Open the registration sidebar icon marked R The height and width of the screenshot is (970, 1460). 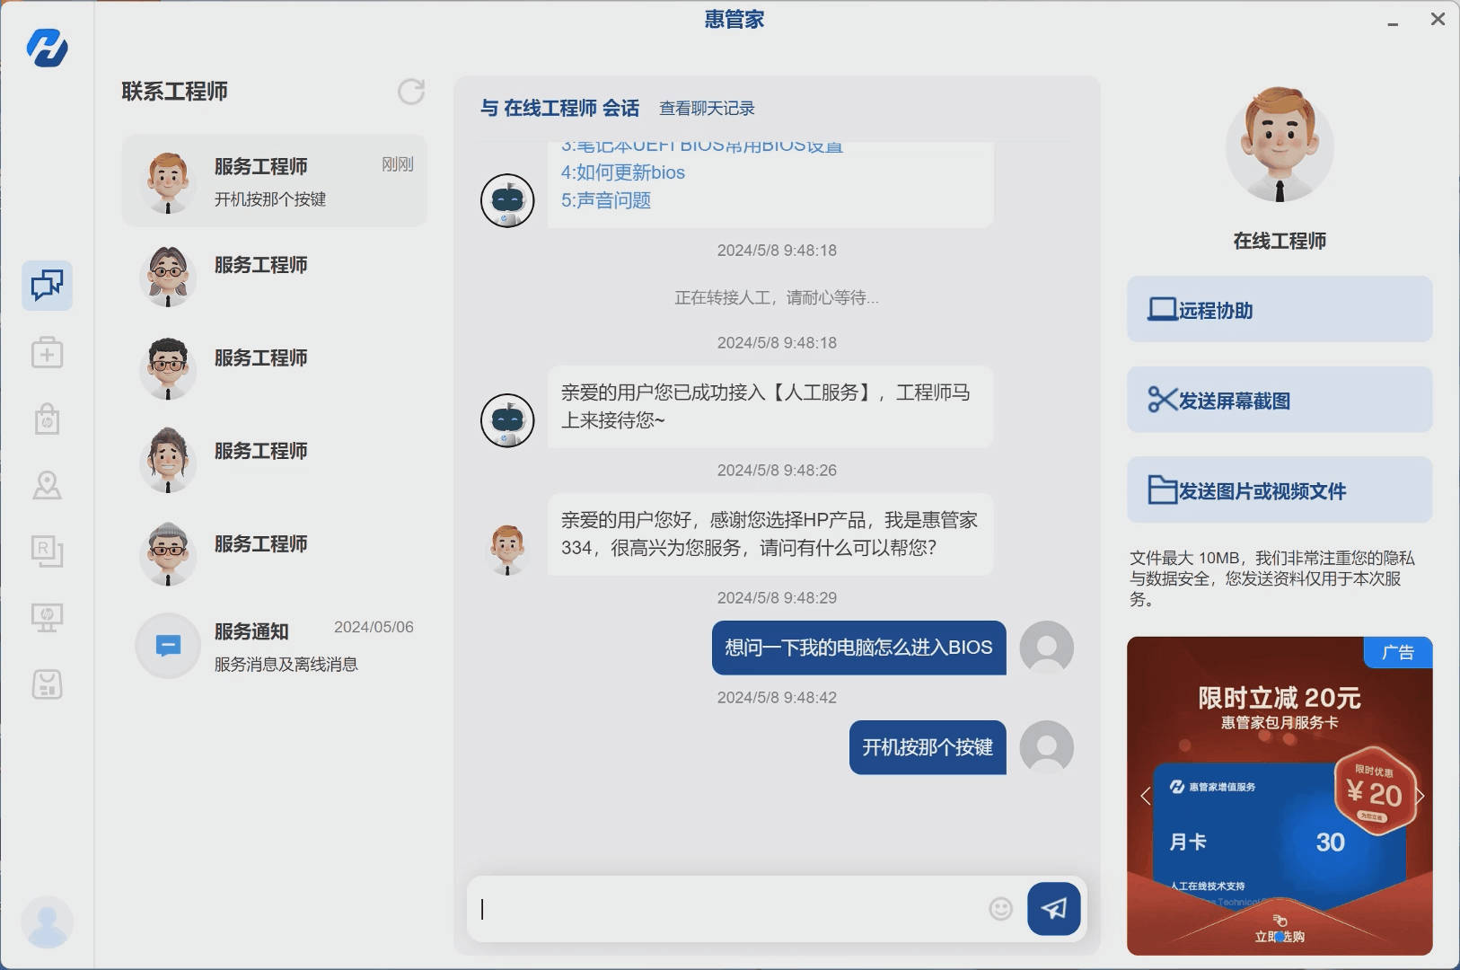pyautogui.click(x=47, y=551)
